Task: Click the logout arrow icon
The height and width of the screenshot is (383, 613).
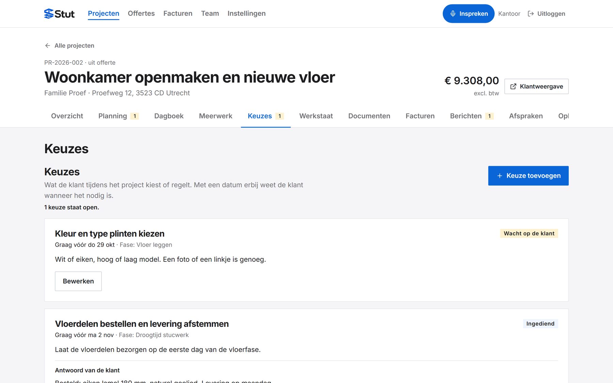Action: (531, 14)
